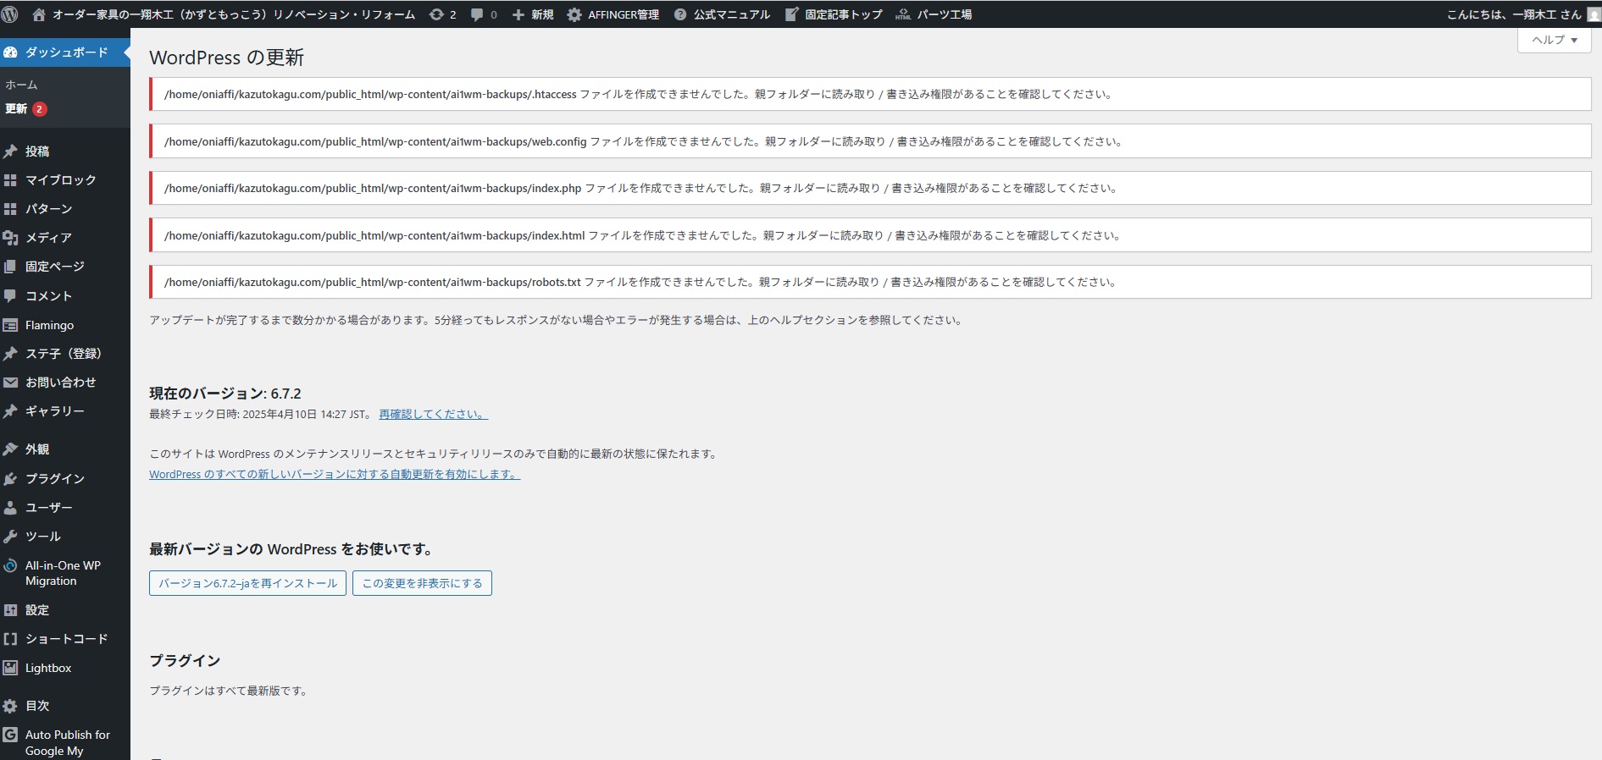Click the .htaccess error notice text

click(638, 94)
